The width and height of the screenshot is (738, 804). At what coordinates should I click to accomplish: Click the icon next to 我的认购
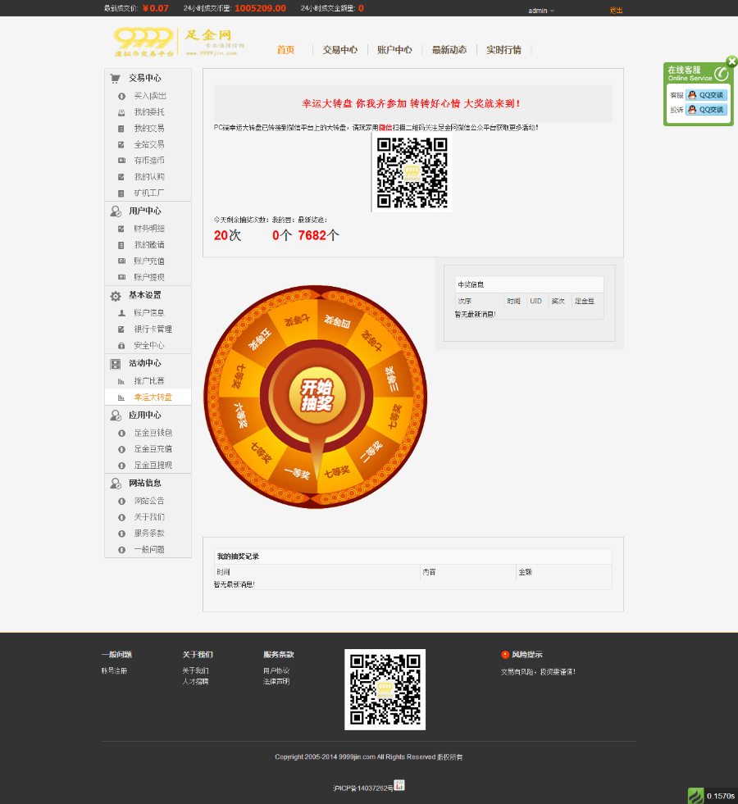[x=121, y=177]
